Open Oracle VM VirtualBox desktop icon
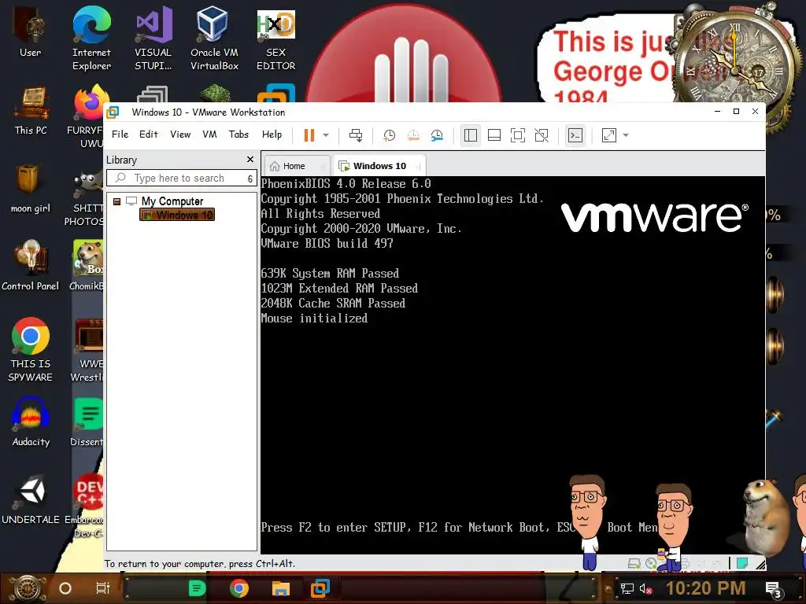Image resolution: width=806 pixels, height=604 pixels. [x=214, y=39]
